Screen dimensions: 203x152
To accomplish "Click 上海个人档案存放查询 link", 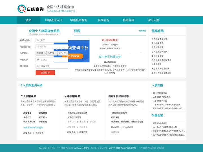I will 161,73.
